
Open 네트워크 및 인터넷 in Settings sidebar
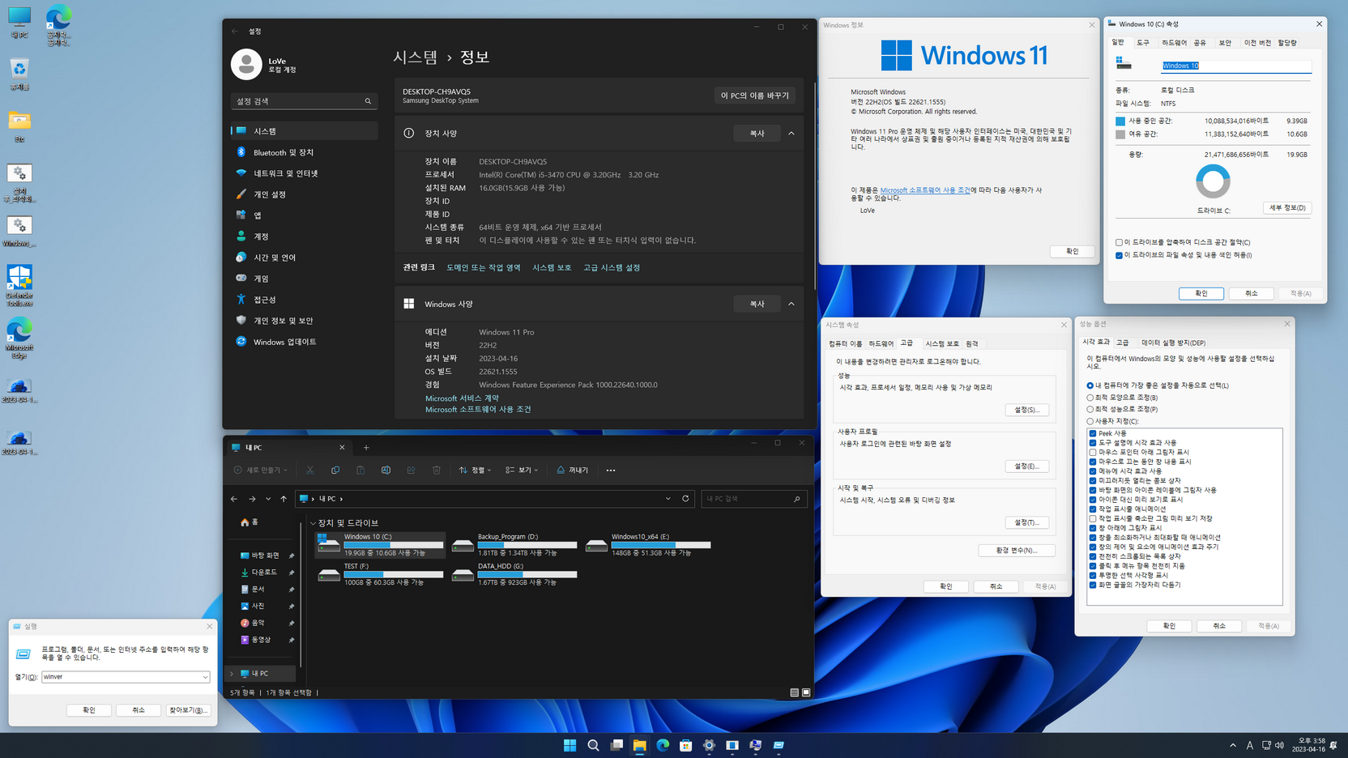click(x=304, y=173)
